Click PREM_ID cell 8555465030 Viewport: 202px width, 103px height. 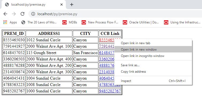point(14,40)
